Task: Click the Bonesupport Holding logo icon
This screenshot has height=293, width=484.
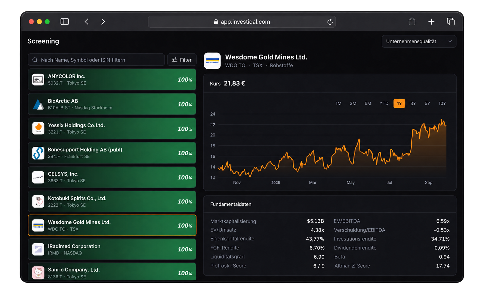Action: (38, 153)
